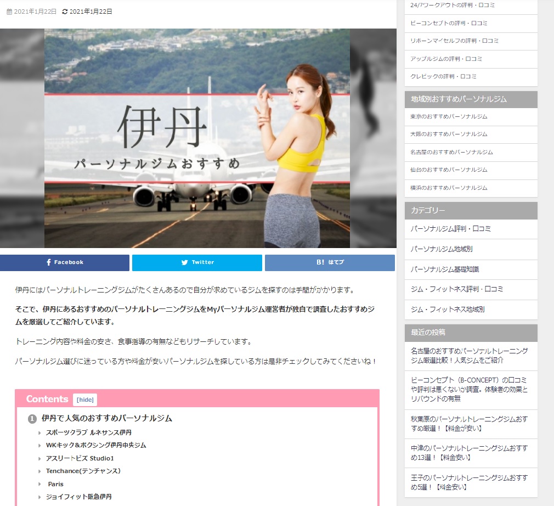The height and width of the screenshot is (506, 554).
Task: Select 大阪のおすすめパーソナルジム in sidebar
Action: (x=449, y=134)
